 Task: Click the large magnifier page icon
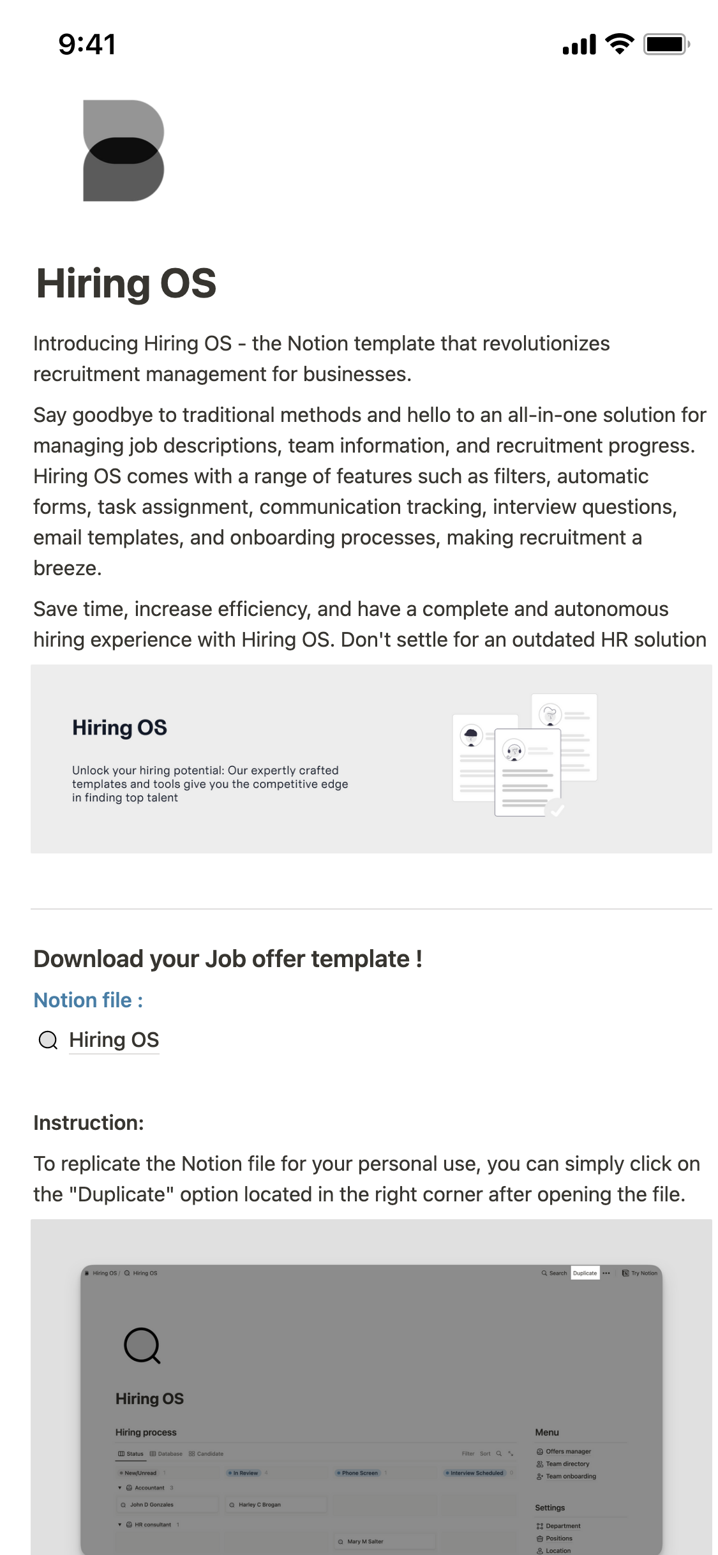click(x=142, y=1346)
